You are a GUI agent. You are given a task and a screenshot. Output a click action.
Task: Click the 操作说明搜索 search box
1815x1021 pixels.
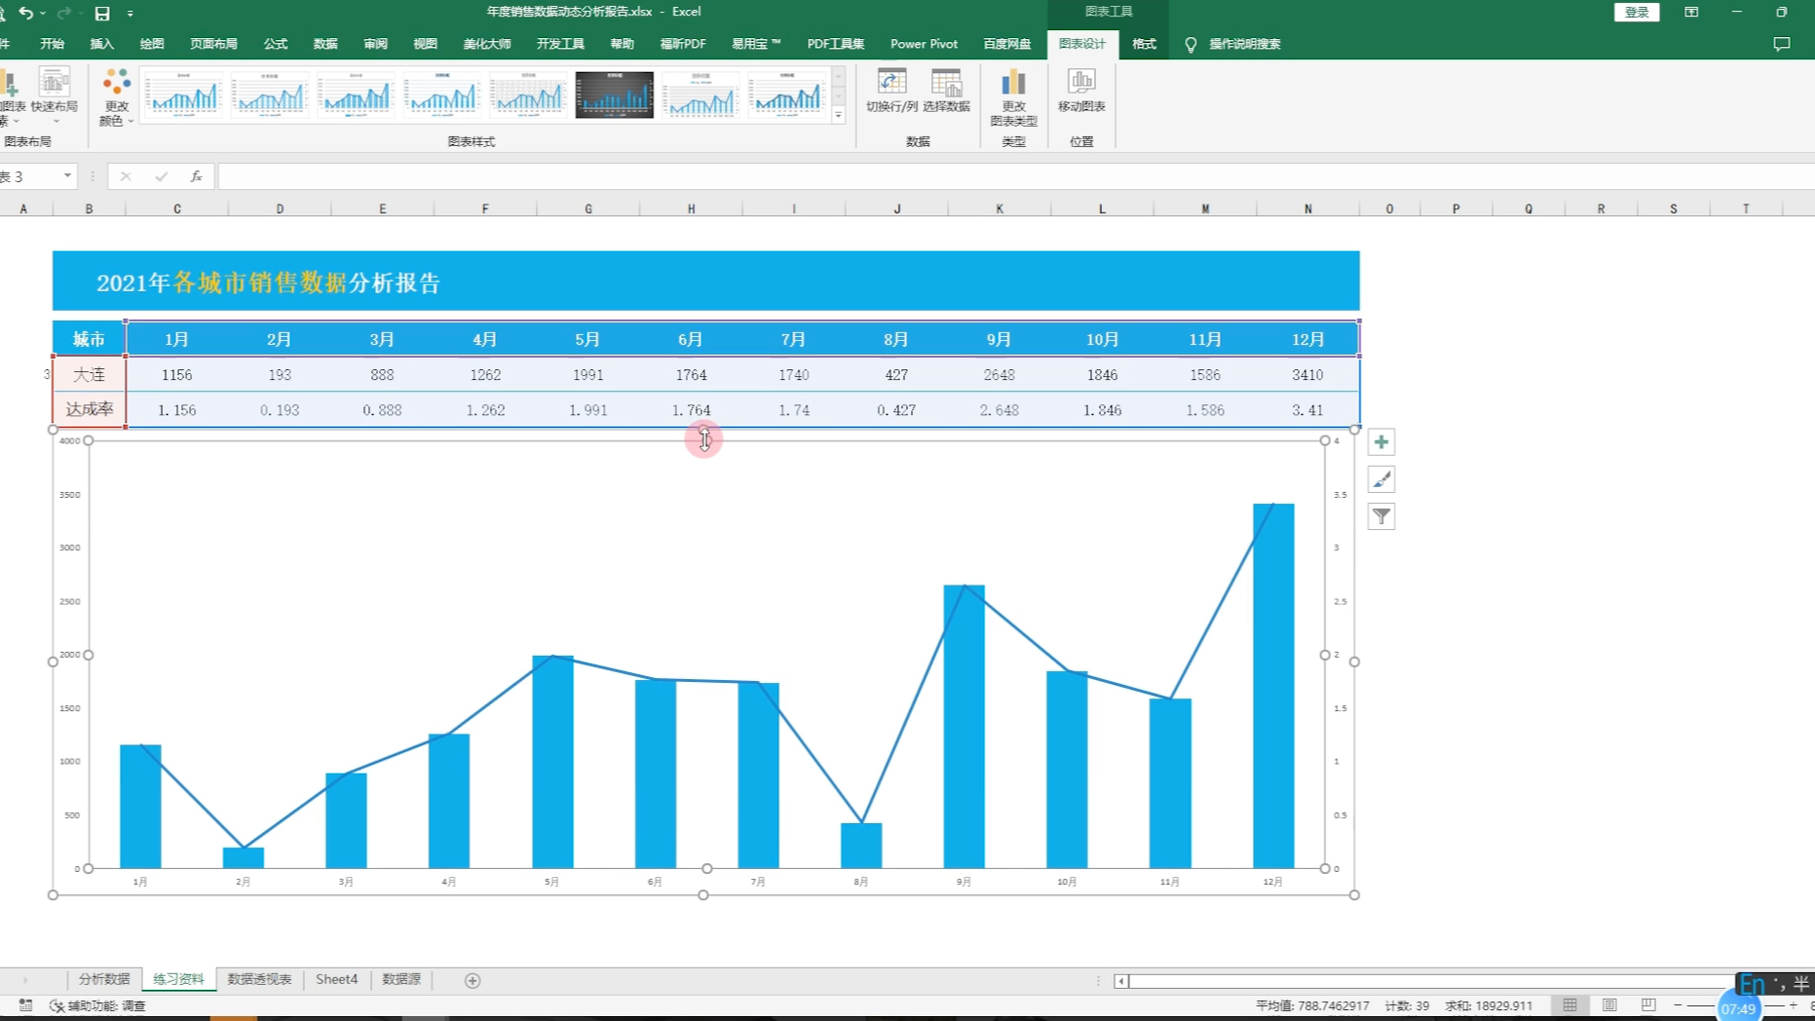click(x=1244, y=44)
